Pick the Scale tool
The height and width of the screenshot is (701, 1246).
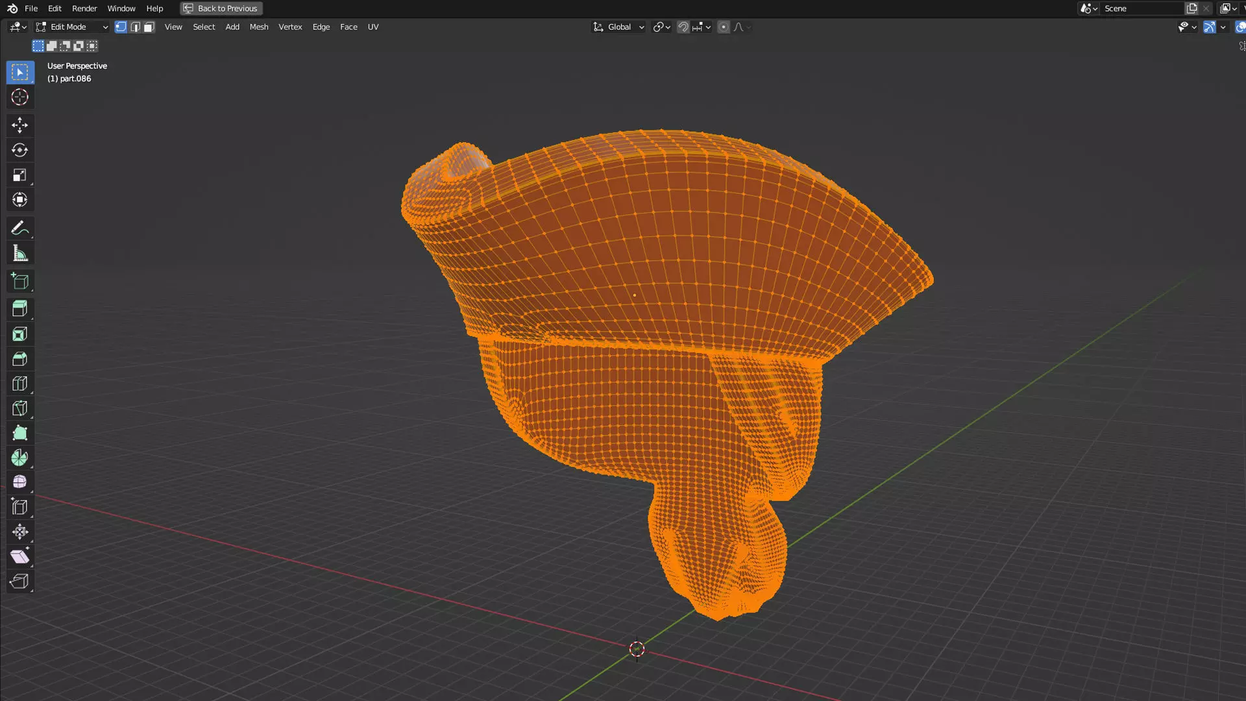point(19,175)
